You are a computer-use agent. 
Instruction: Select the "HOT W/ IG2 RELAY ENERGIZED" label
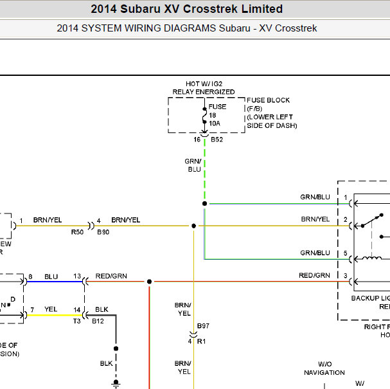(x=204, y=88)
